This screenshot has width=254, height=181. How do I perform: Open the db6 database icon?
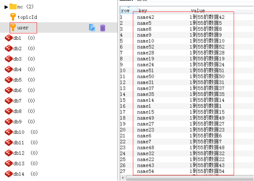click(9, 90)
